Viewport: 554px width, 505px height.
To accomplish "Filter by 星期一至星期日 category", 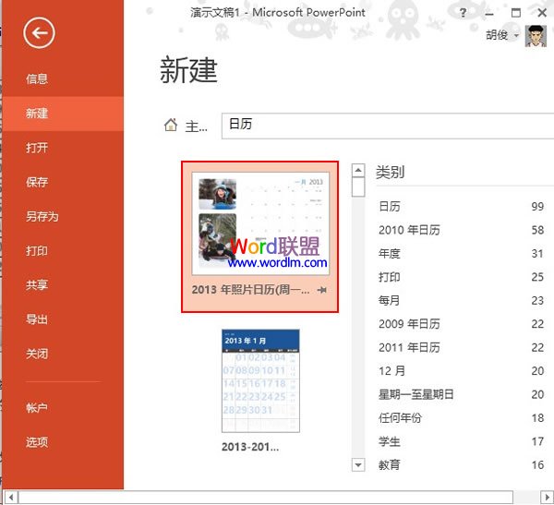I will click(461, 394).
